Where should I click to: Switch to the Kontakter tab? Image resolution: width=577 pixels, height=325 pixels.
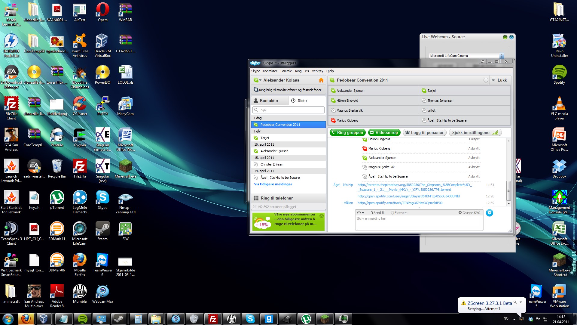tap(270, 101)
